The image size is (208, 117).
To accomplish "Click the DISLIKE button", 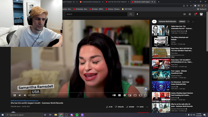I will pos(119,107).
